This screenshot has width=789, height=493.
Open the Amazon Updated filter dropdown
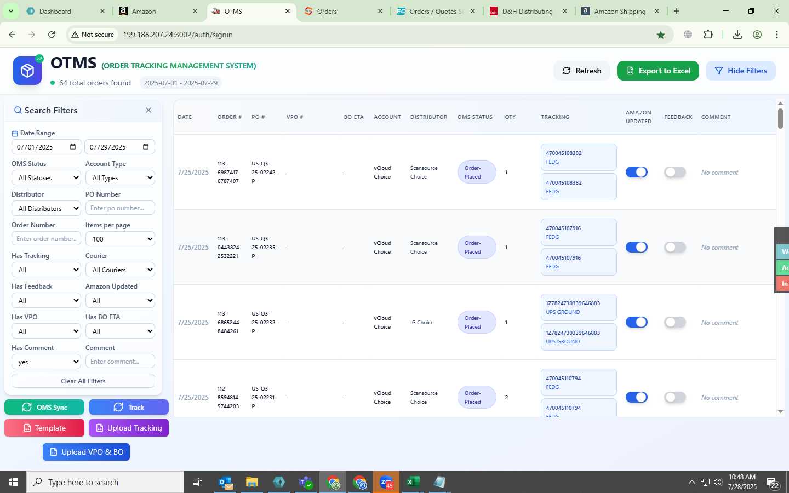[120, 300]
